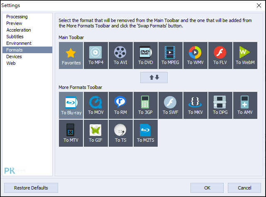Image resolution: width=266 pixels, height=197 pixels.
Task: Pick the To GIF butterfly format
Action: tap(96, 133)
